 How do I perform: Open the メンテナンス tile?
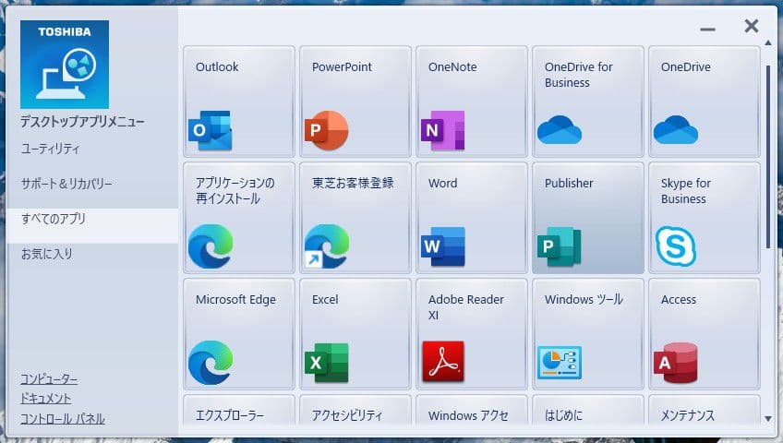[x=705, y=410]
